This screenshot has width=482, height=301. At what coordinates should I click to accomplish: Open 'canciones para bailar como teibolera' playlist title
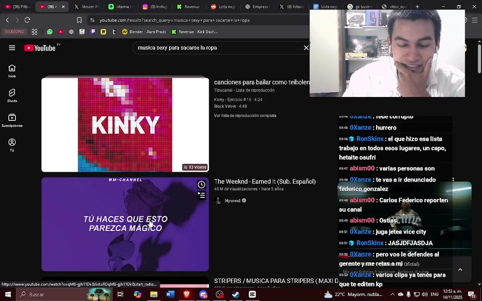coord(262,82)
